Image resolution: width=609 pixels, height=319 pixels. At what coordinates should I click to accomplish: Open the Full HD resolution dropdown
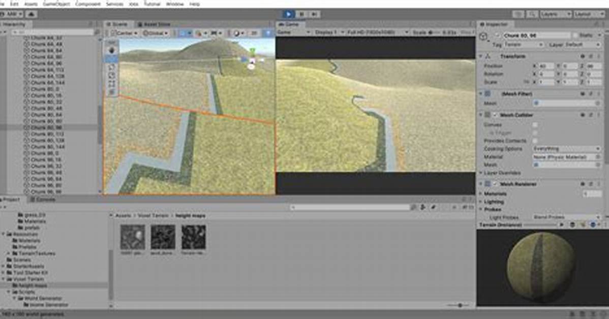point(377,32)
